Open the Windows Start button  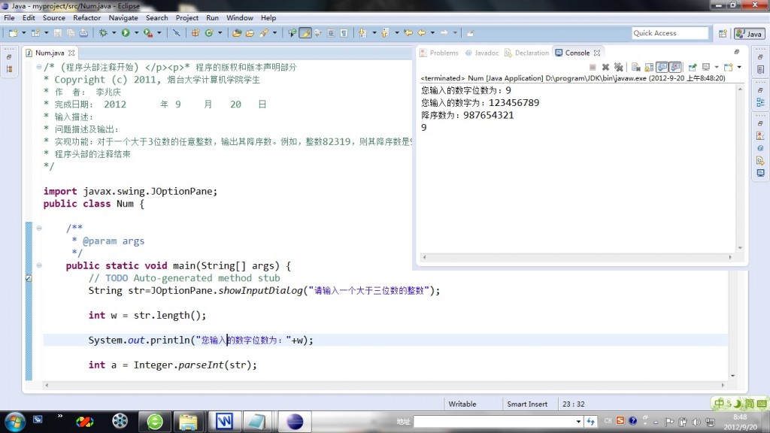tap(15, 422)
